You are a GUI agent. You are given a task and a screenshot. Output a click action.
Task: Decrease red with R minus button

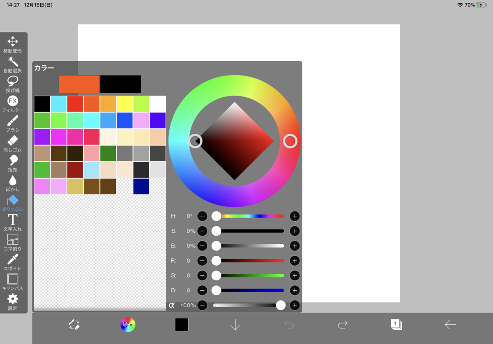[202, 261]
